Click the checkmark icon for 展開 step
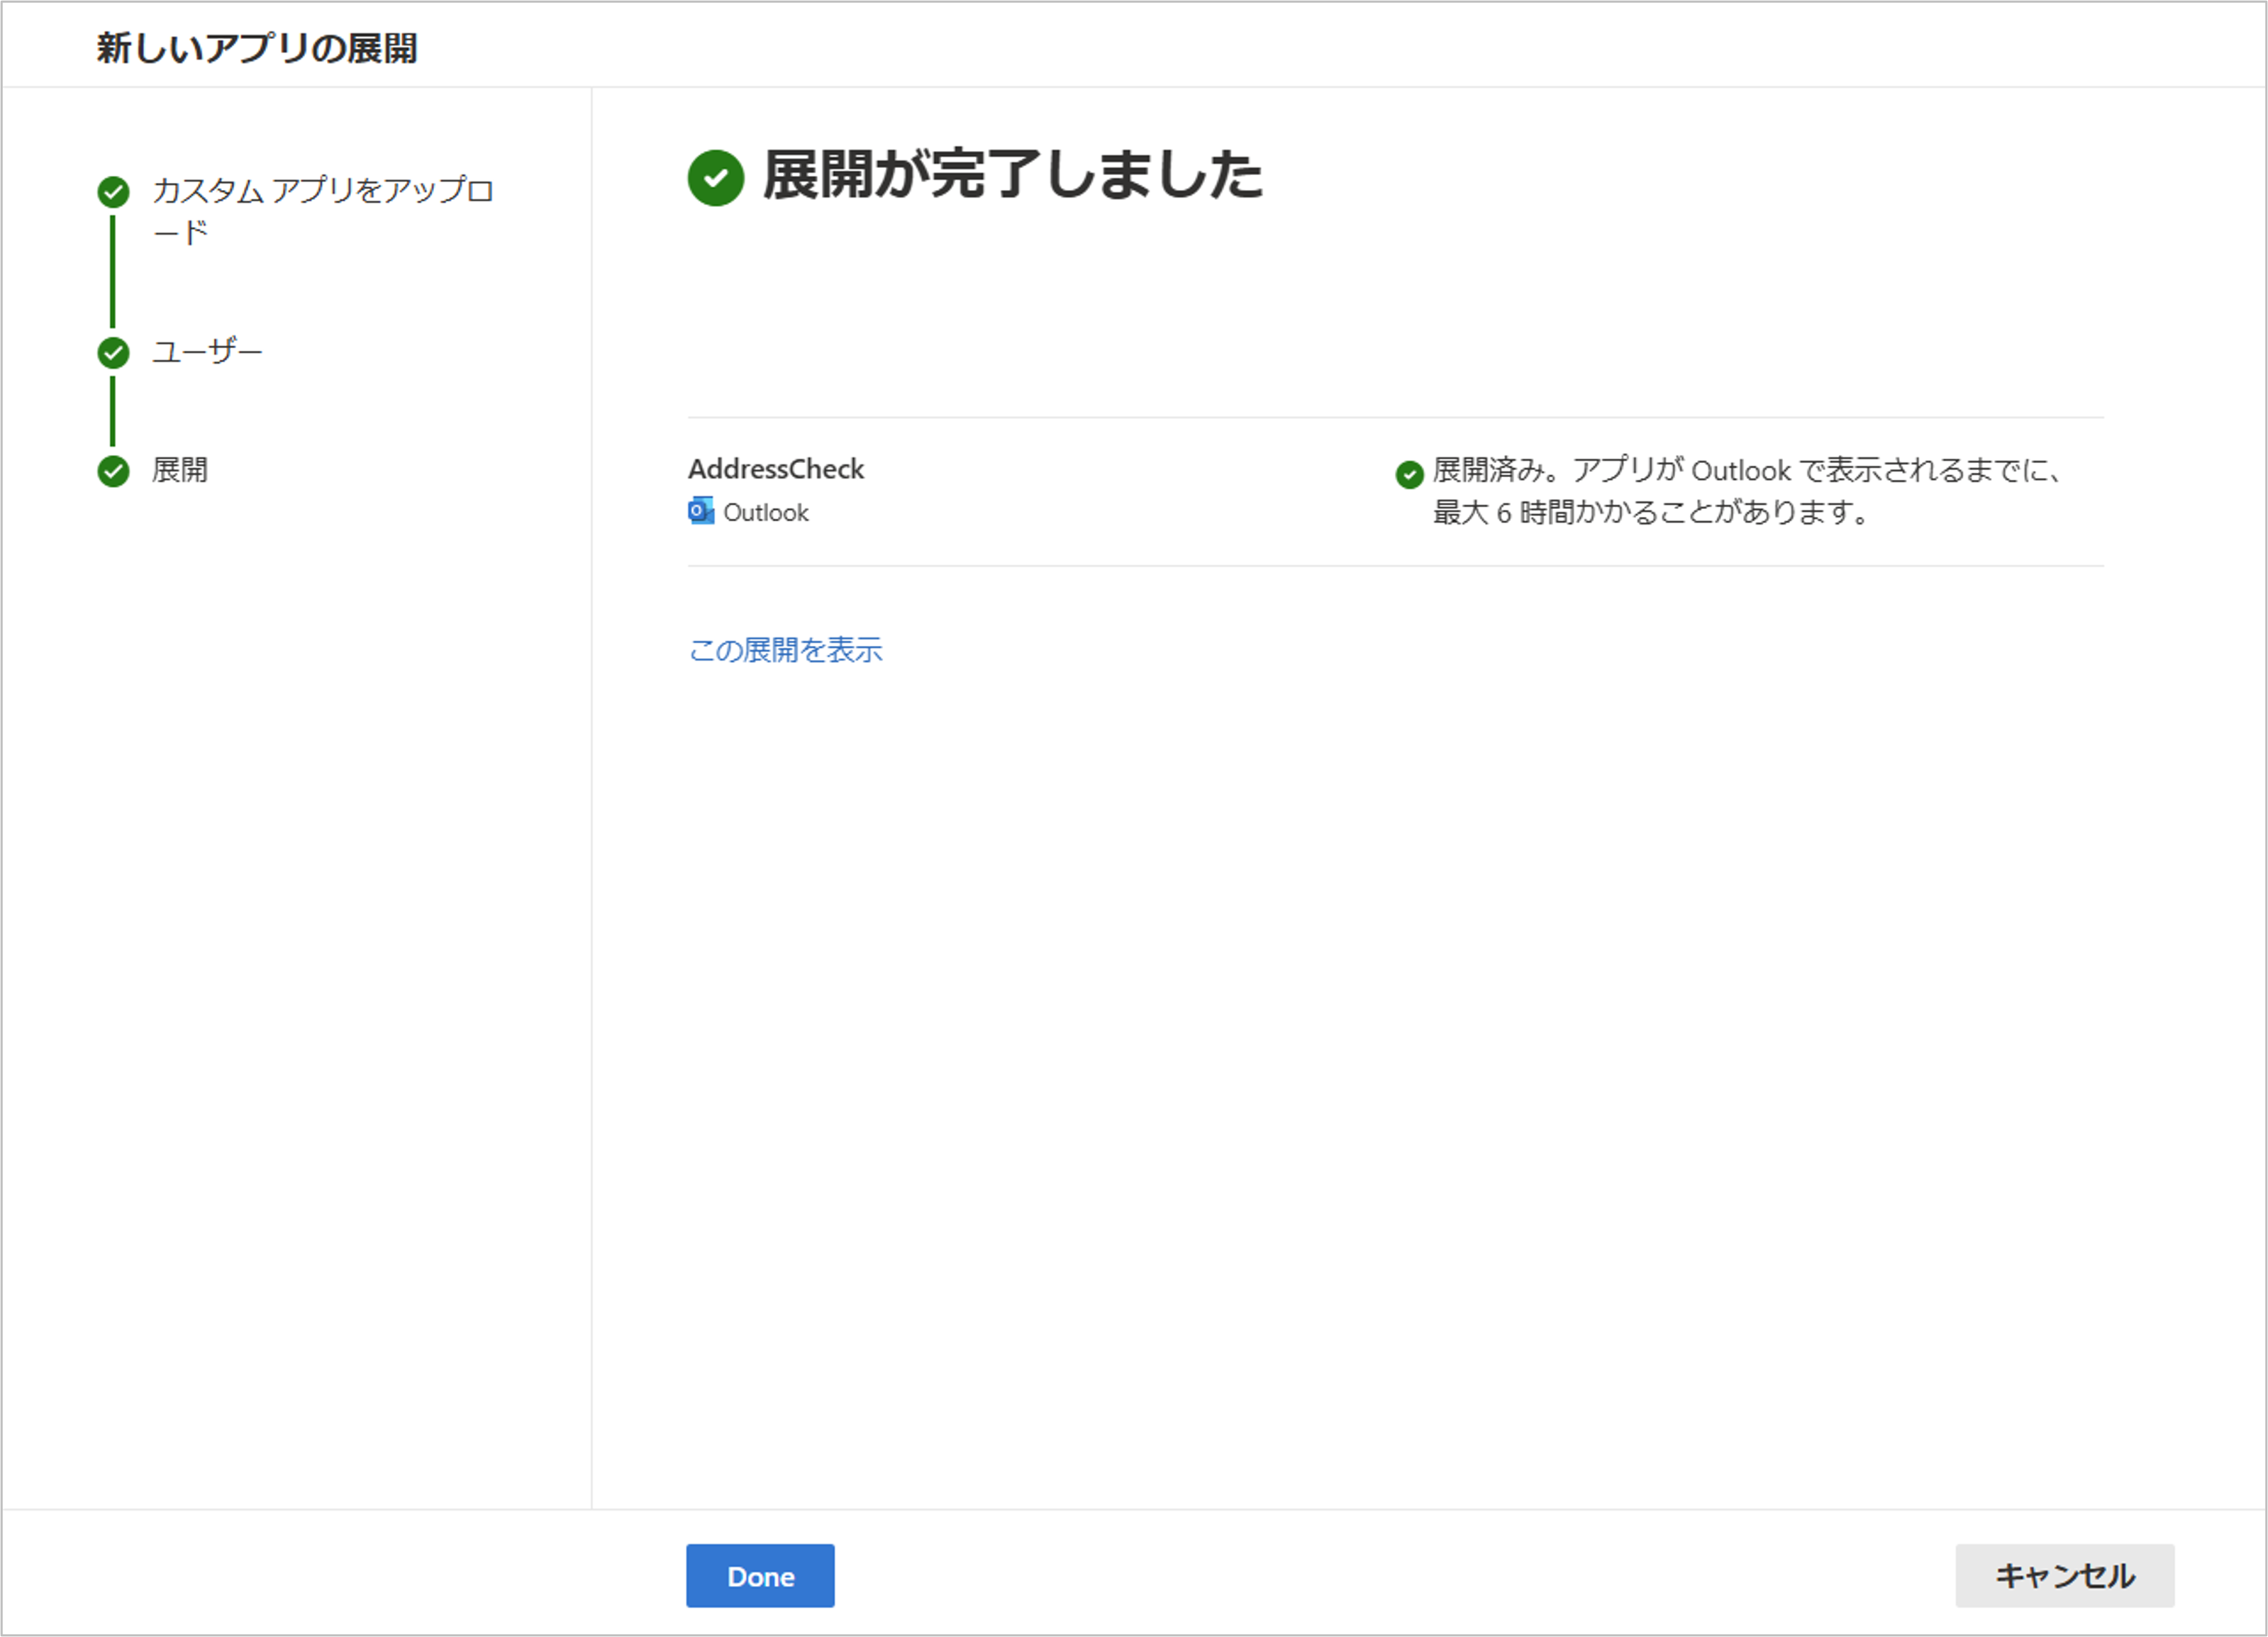 click(113, 471)
